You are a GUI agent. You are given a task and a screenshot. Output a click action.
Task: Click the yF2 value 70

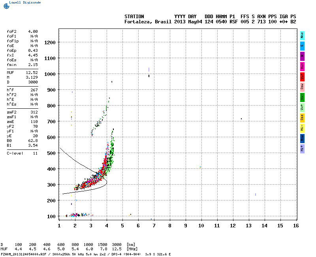36,127
